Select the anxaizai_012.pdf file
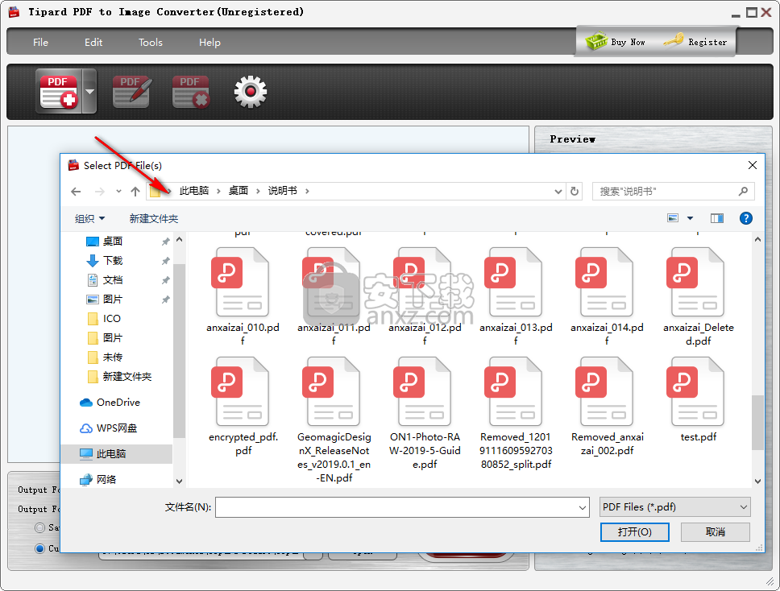 (425, 297)
